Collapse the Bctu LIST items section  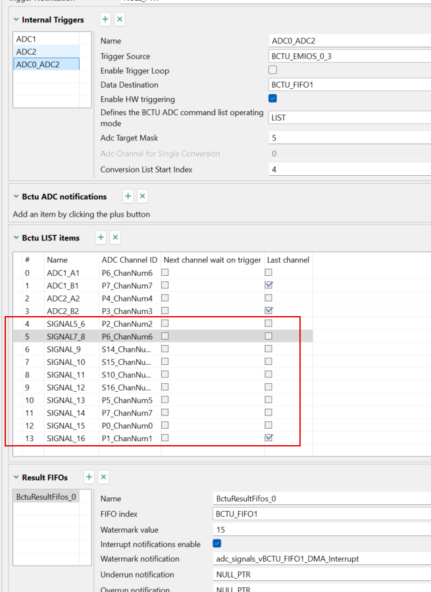coord(16,238)
